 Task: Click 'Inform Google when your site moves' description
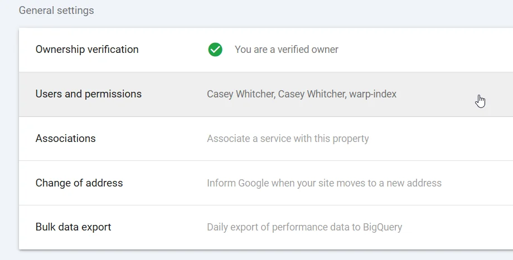(x=324, y=183)
